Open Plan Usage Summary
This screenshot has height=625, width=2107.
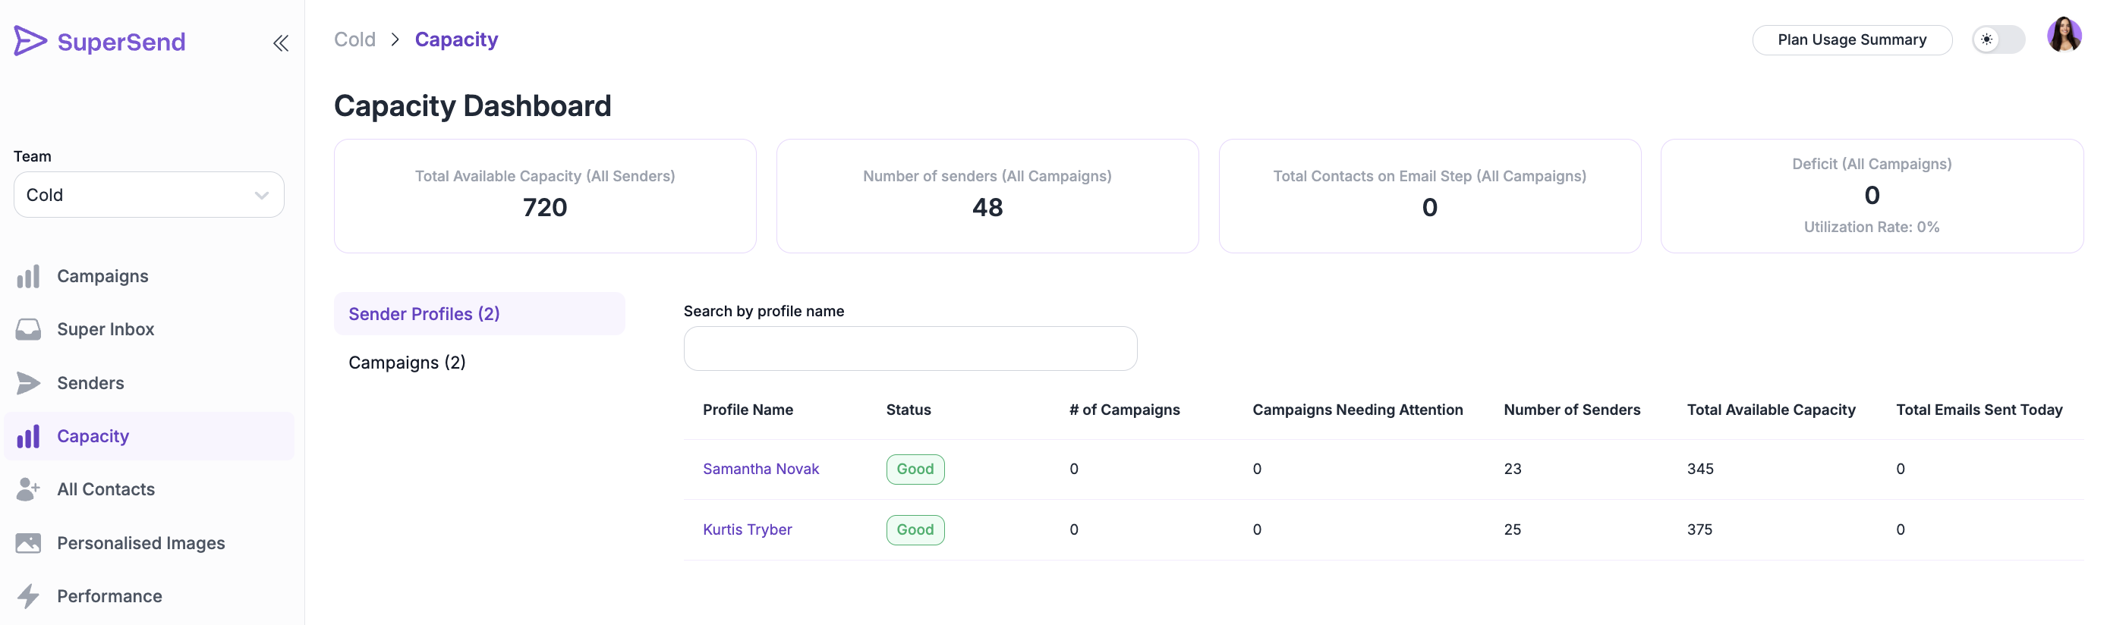(x=1851, y=39)
